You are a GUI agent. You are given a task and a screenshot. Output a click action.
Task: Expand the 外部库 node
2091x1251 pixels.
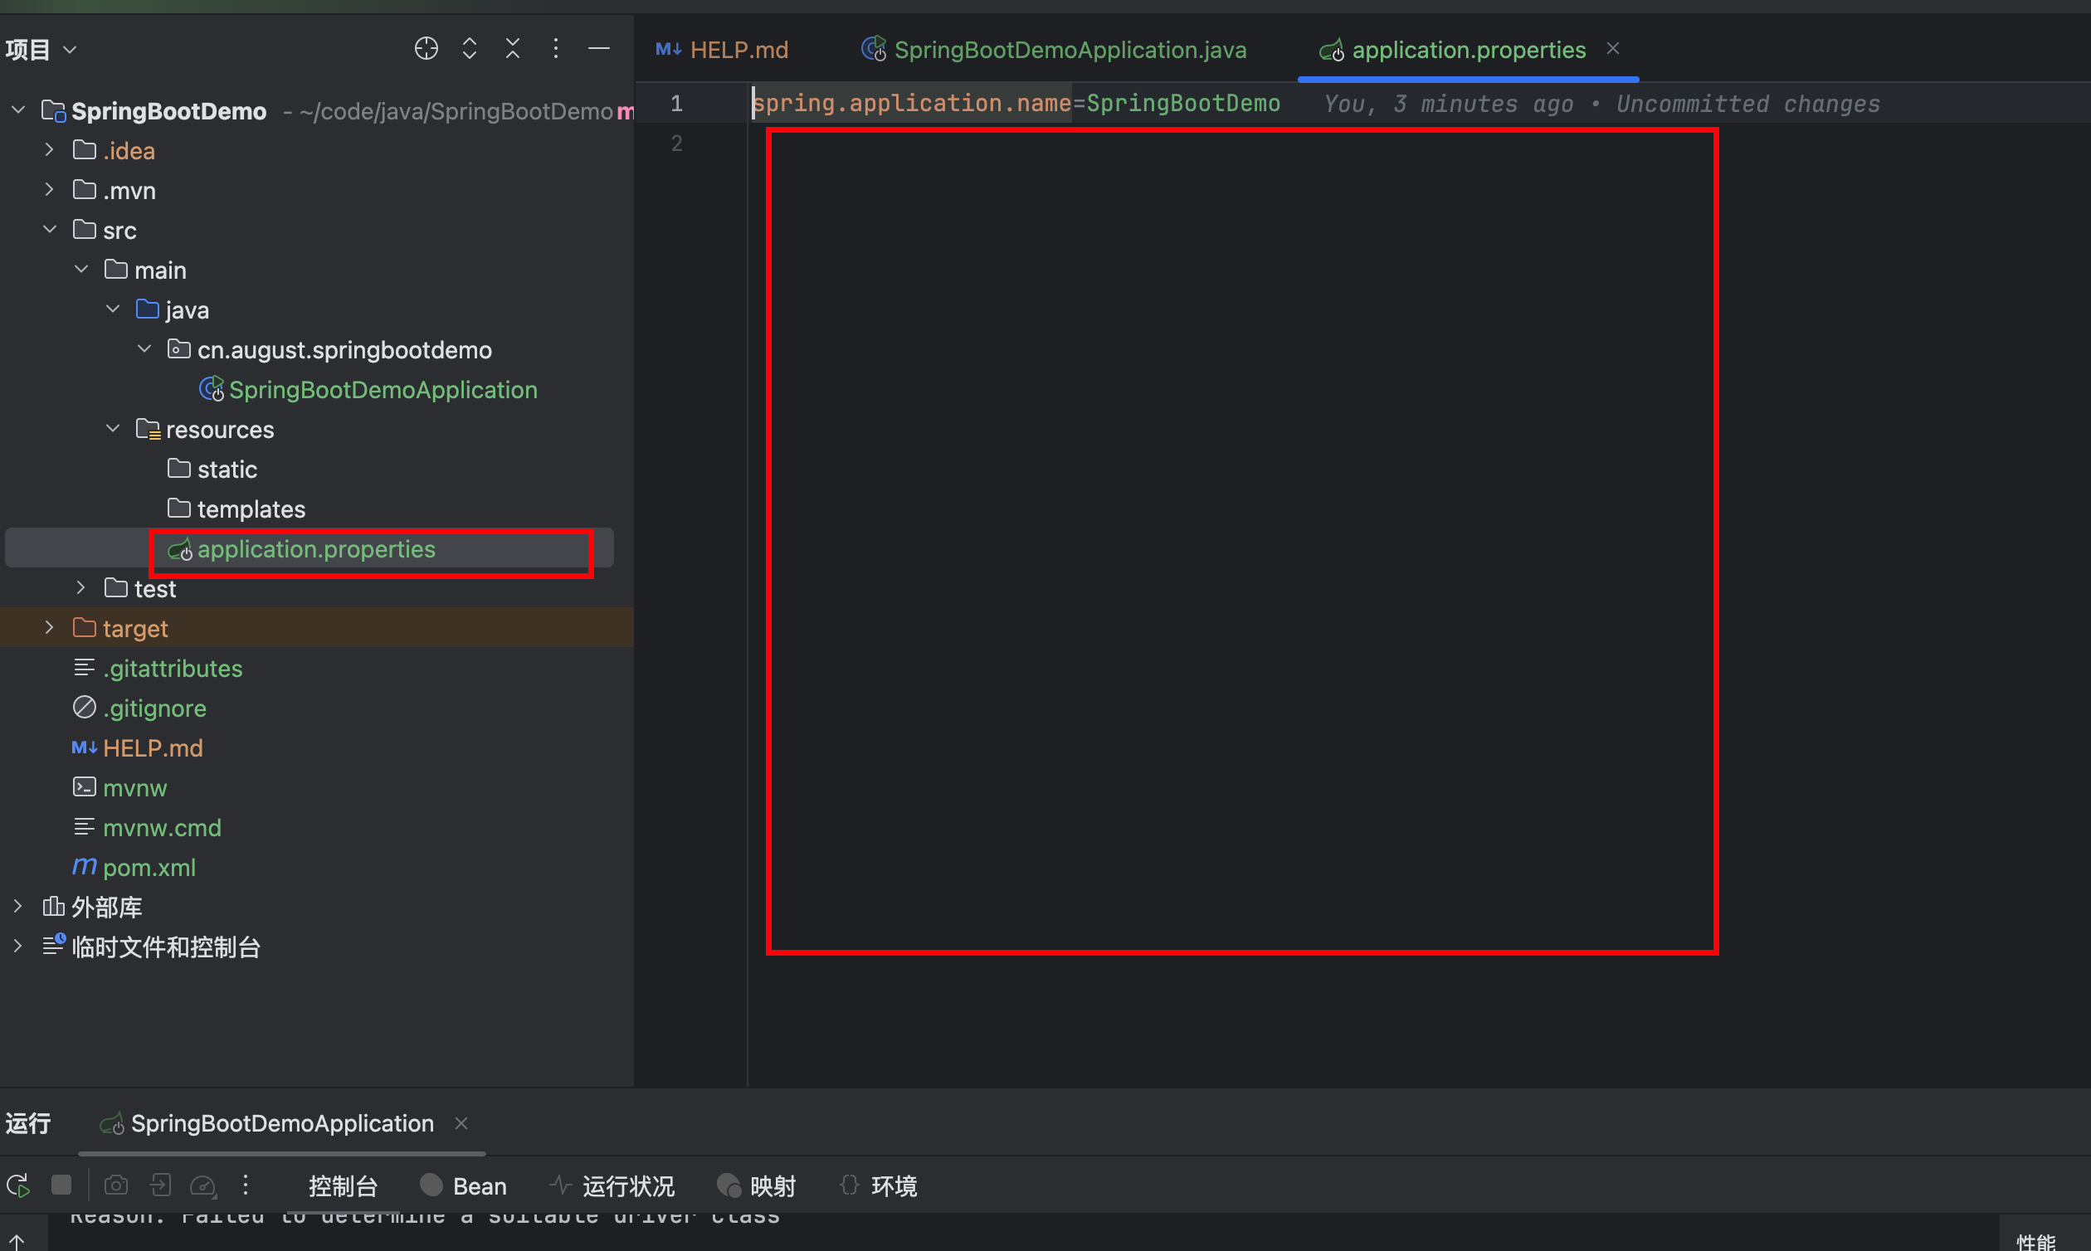pyautogui.click(x=17, y=906)
